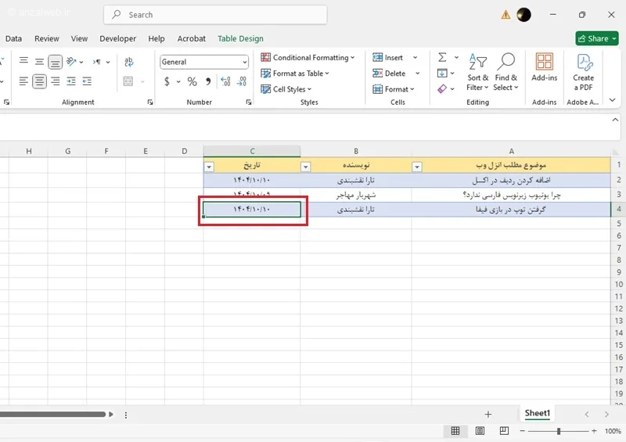The height and width of the screenshot is (442, 626).
Task: Click the Middle Align icon
Action: pyautogui.click(x=39, y=62)
